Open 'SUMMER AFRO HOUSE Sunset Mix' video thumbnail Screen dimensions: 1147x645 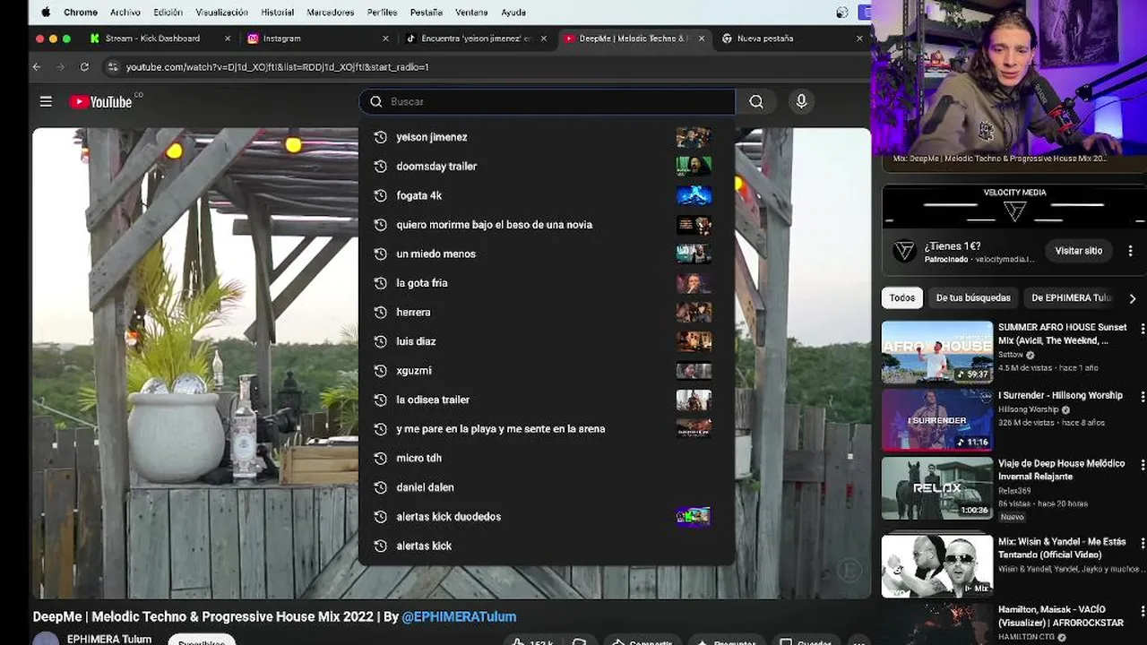937,352
